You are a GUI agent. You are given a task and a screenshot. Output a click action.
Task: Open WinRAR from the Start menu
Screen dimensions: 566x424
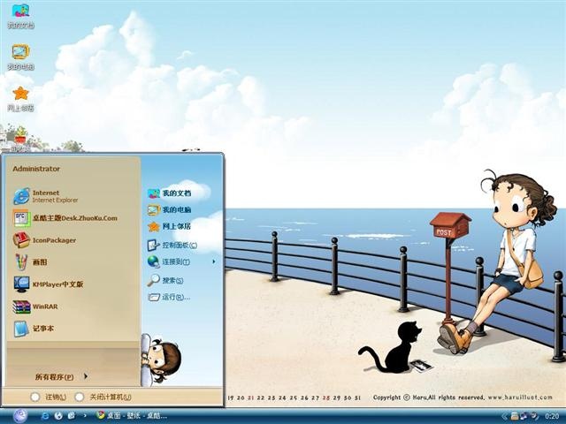pyautogui.click(x=35, y=307)
